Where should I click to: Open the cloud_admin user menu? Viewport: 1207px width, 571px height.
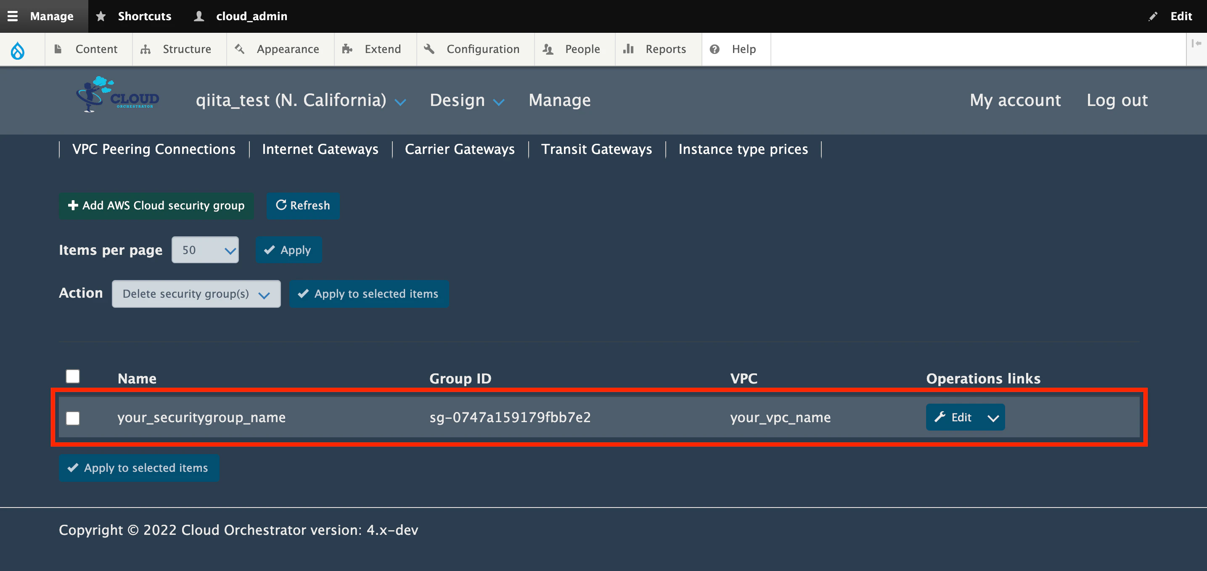coord(241,16)
